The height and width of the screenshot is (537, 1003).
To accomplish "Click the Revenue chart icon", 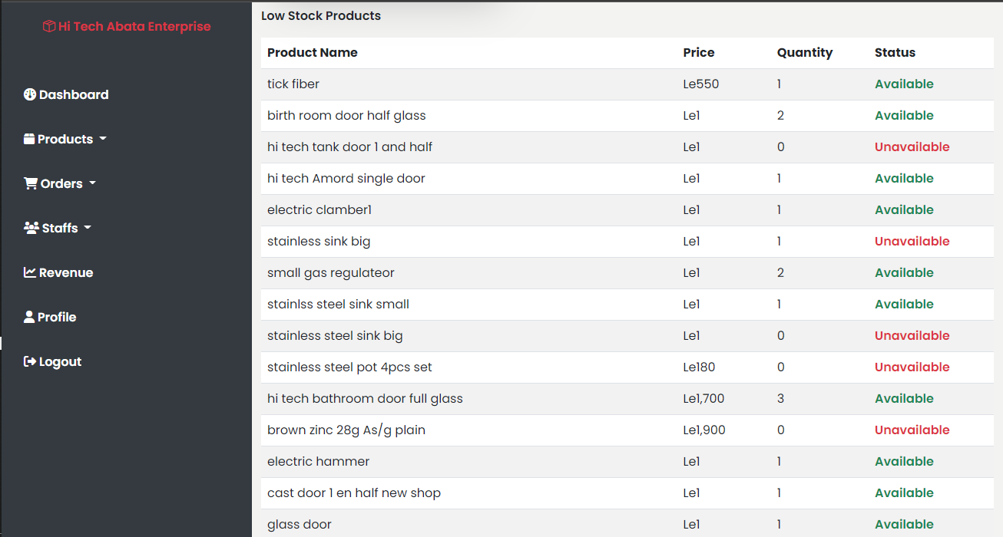I will (30, 273).
